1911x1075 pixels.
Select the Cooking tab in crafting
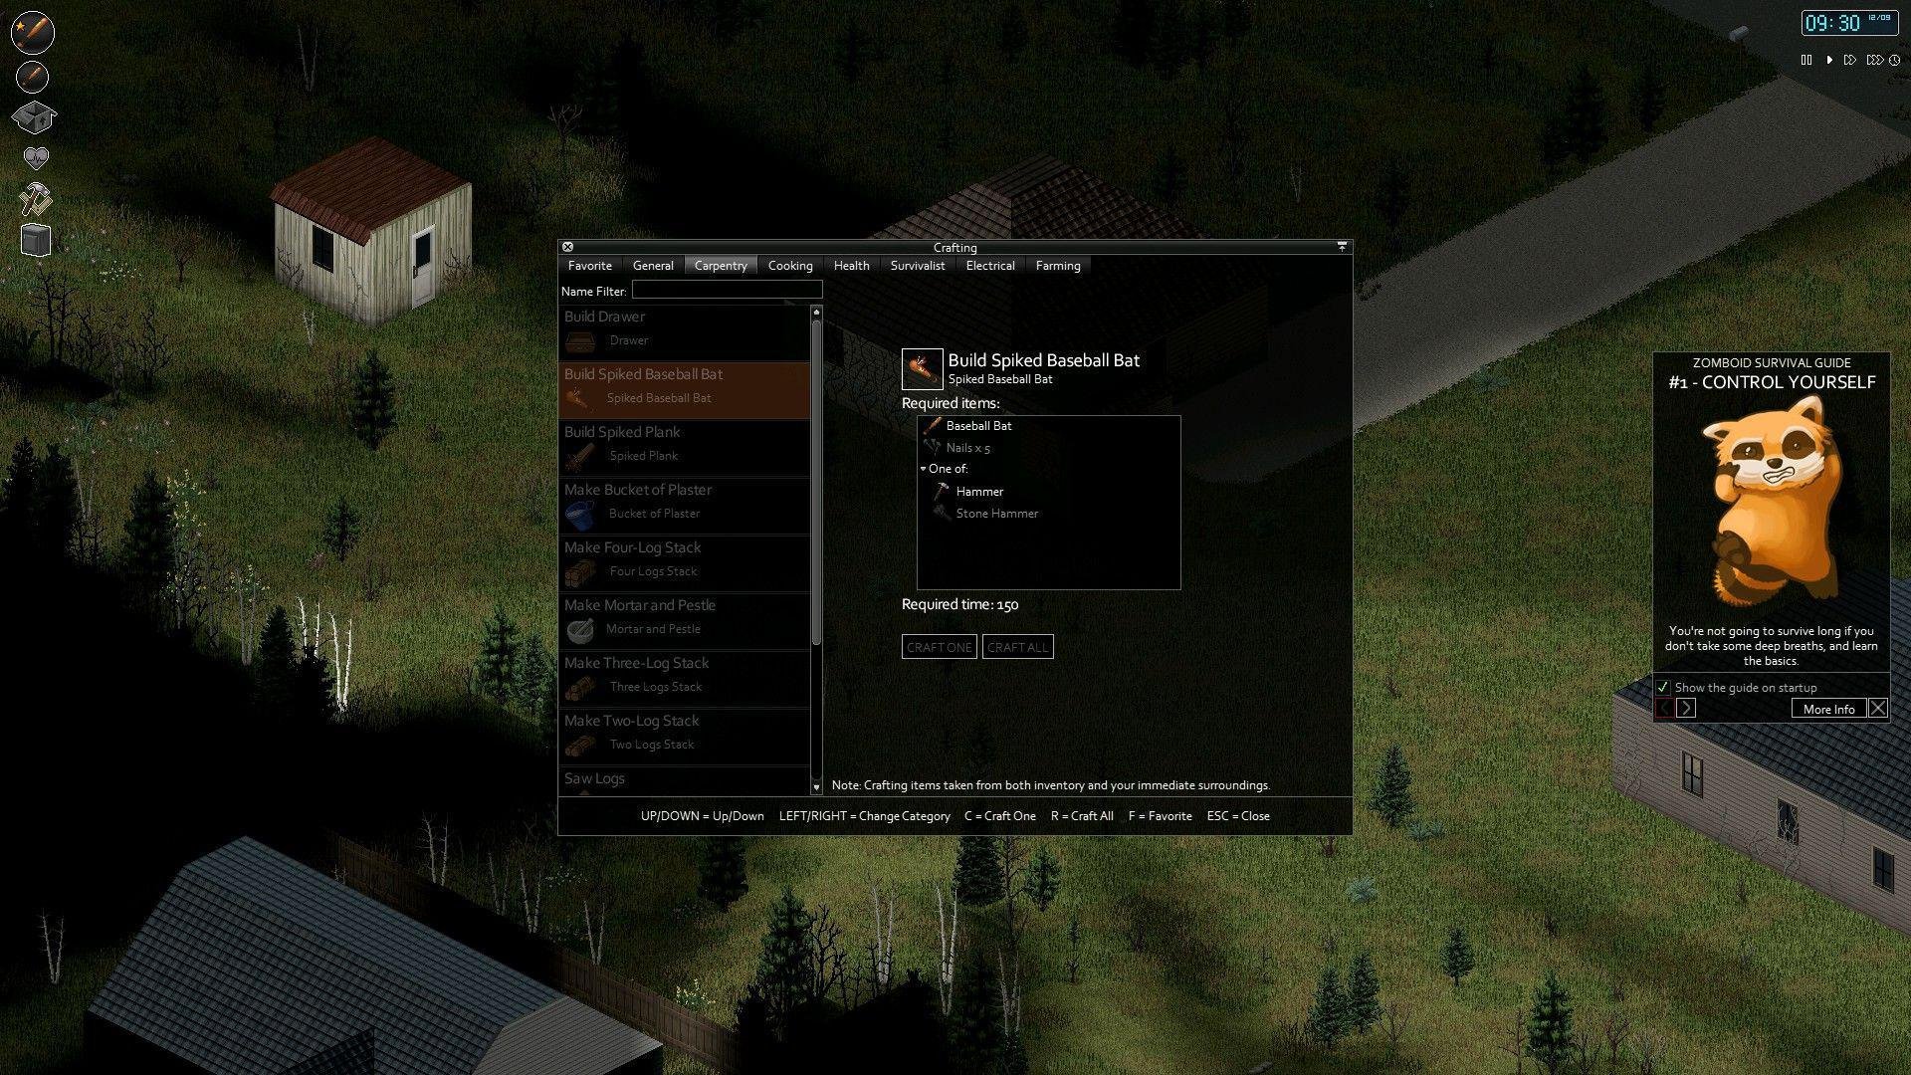(x=787, y=265)
